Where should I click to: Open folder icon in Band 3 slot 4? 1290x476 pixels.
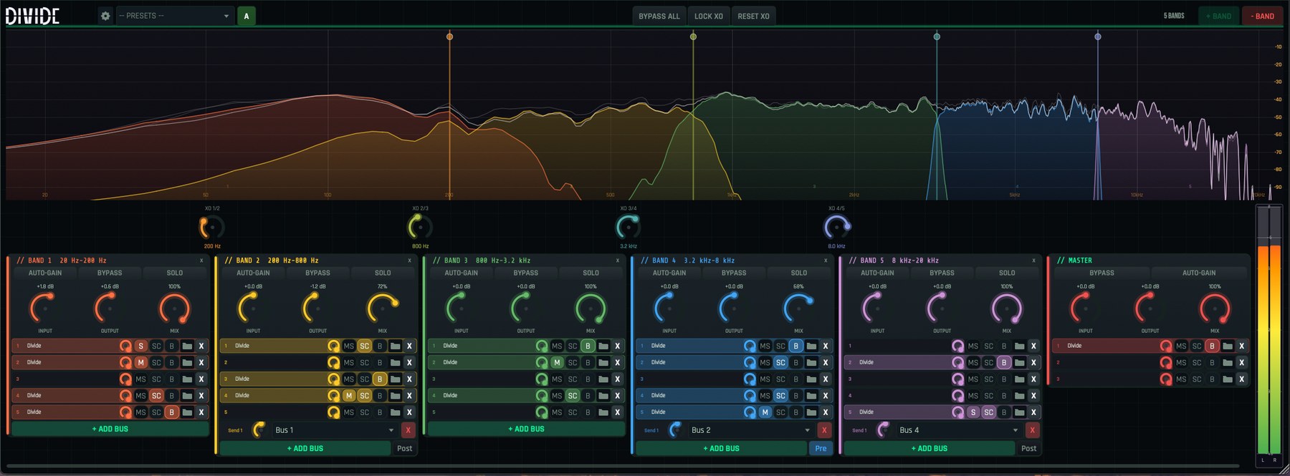coord(603,396)
